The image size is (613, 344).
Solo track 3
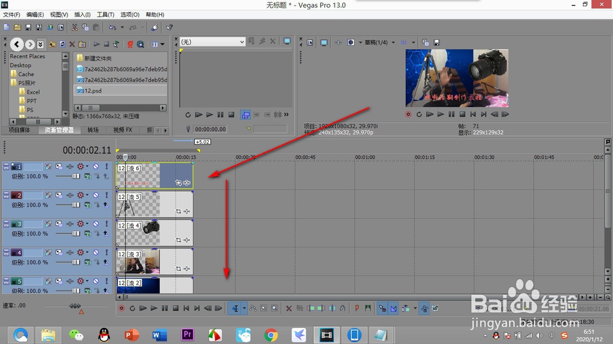coord(106,224)
